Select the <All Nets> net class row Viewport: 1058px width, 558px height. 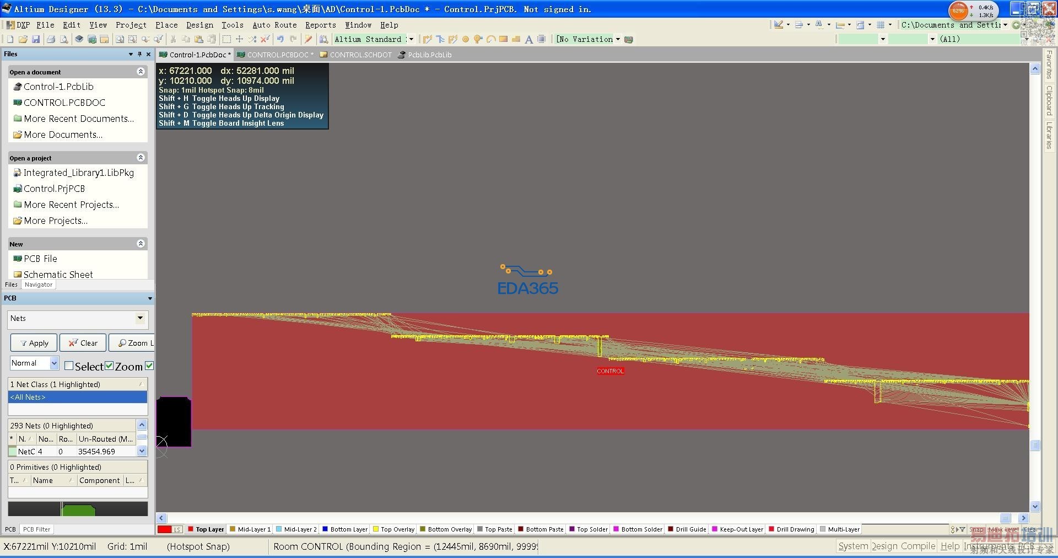78,397
